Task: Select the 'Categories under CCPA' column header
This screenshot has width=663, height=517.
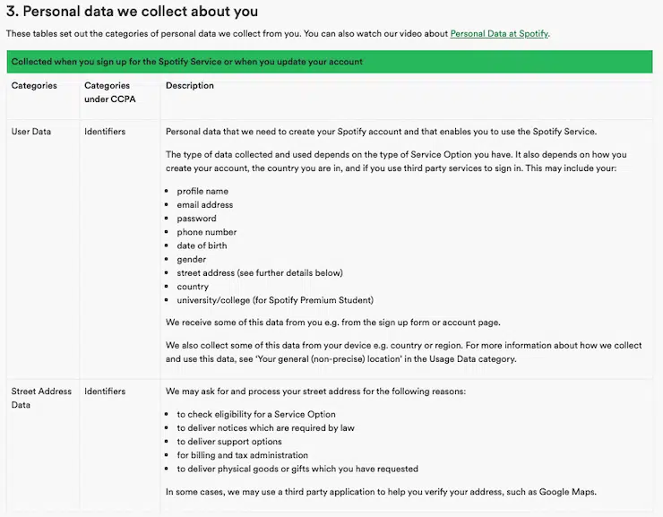Action: (109, 92)
